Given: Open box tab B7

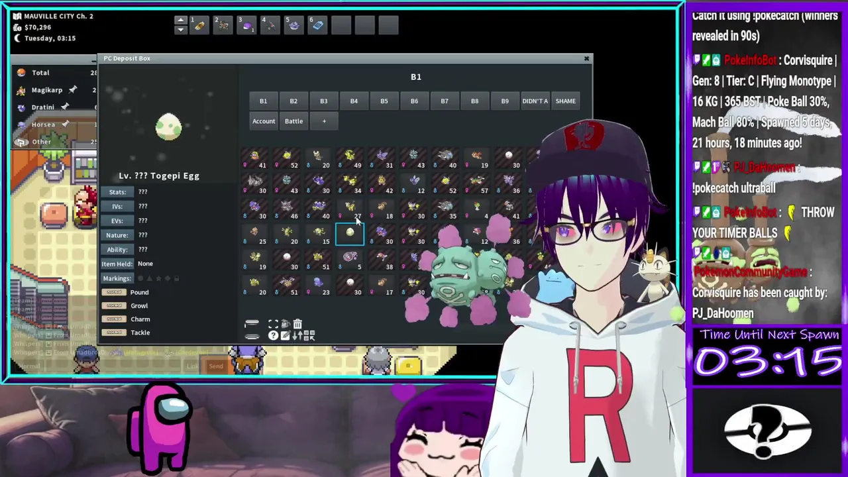Looking at the screenshot, I should point(445,101).
